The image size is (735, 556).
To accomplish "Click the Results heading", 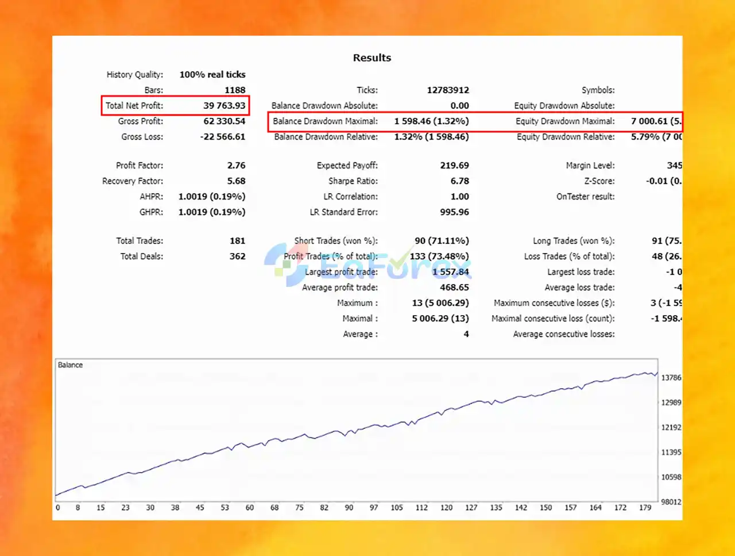I will [x=372, y=57].
